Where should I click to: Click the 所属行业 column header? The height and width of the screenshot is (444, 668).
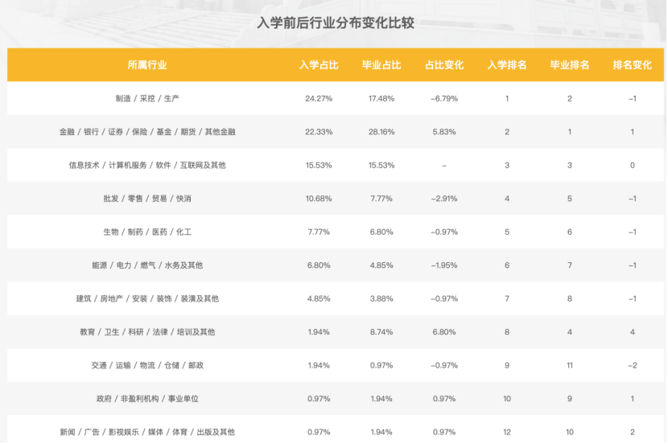(147, 65)
